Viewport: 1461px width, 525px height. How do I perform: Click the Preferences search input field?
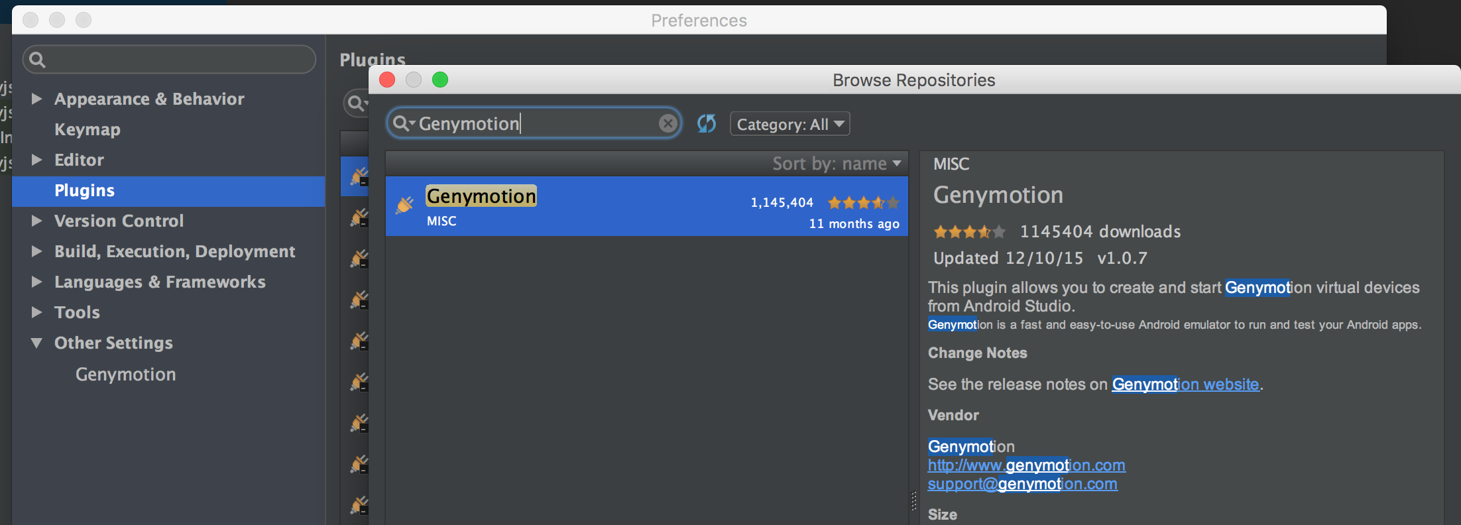[179, 60]
